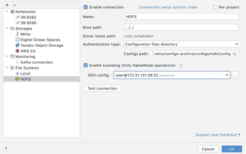Select the Yandex Object Storage icon
Screen dimensions: 246x154
click(18, 45)
